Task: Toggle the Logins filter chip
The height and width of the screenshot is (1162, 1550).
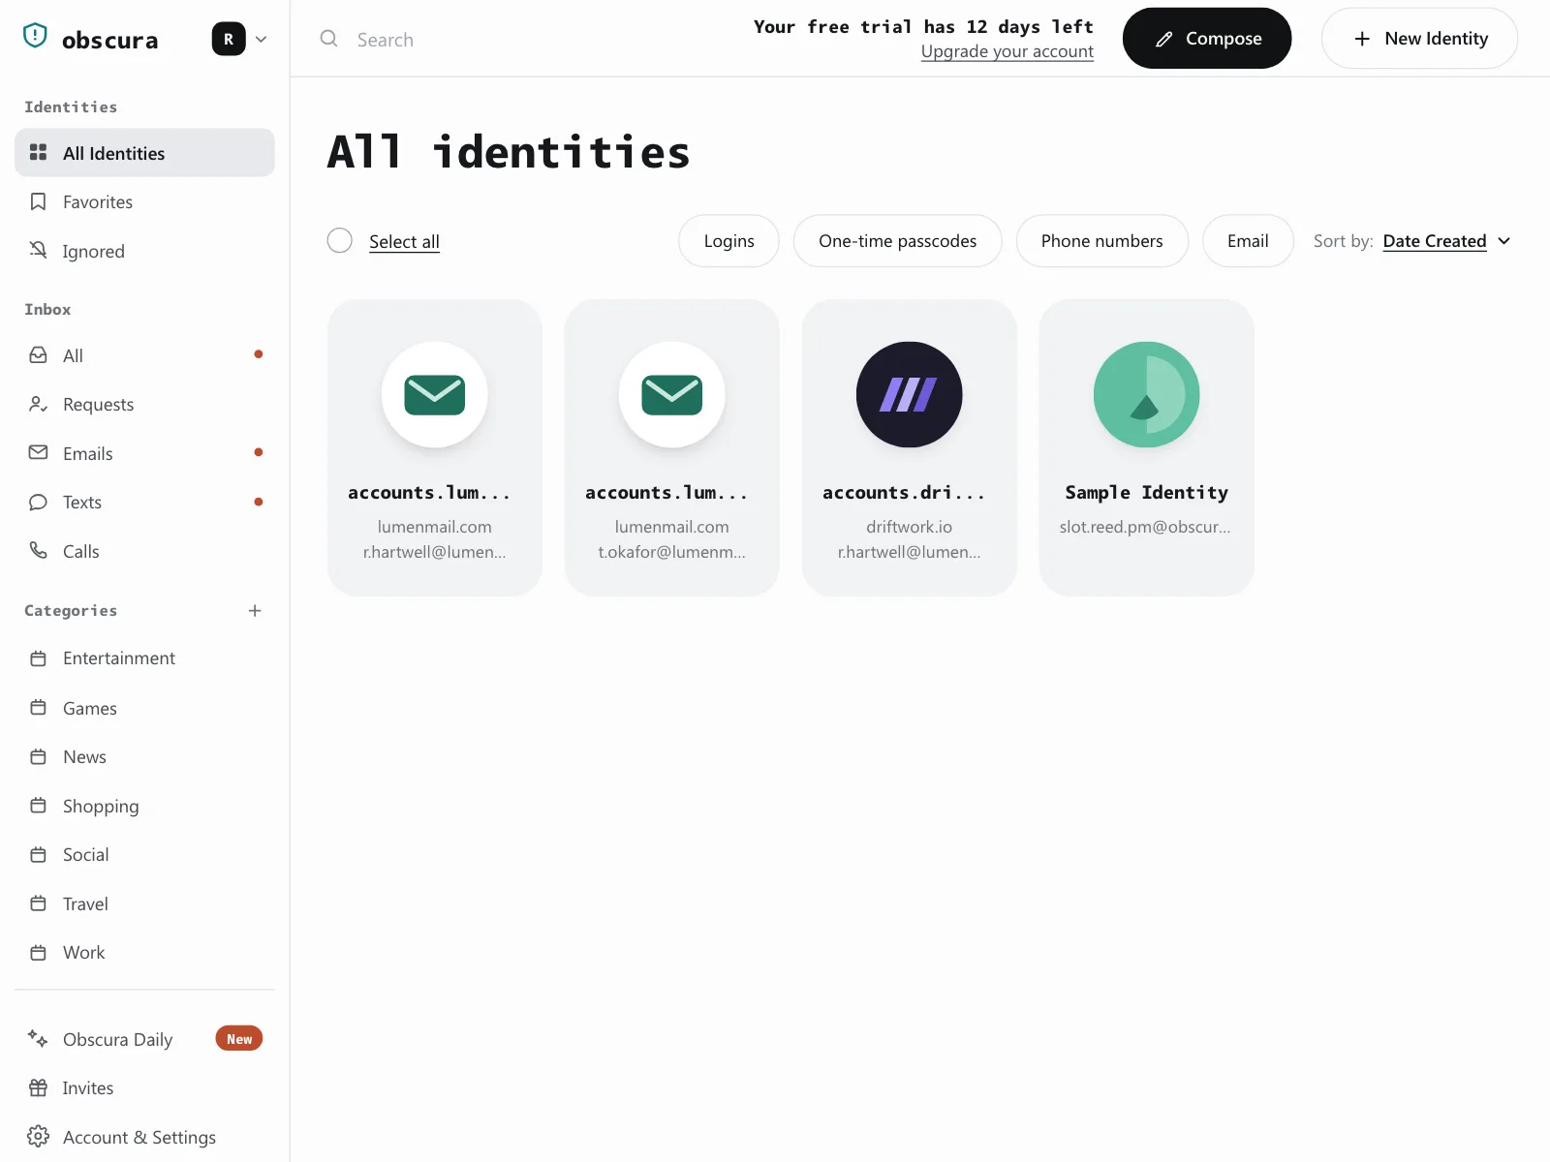Action: [728, 241]
